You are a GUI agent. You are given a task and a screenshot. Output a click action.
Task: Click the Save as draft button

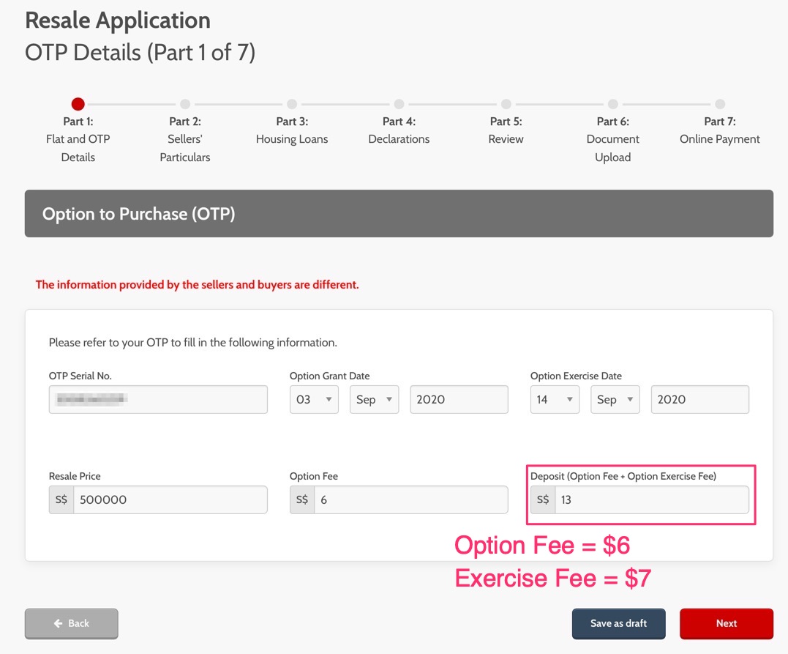coord(619,623)
